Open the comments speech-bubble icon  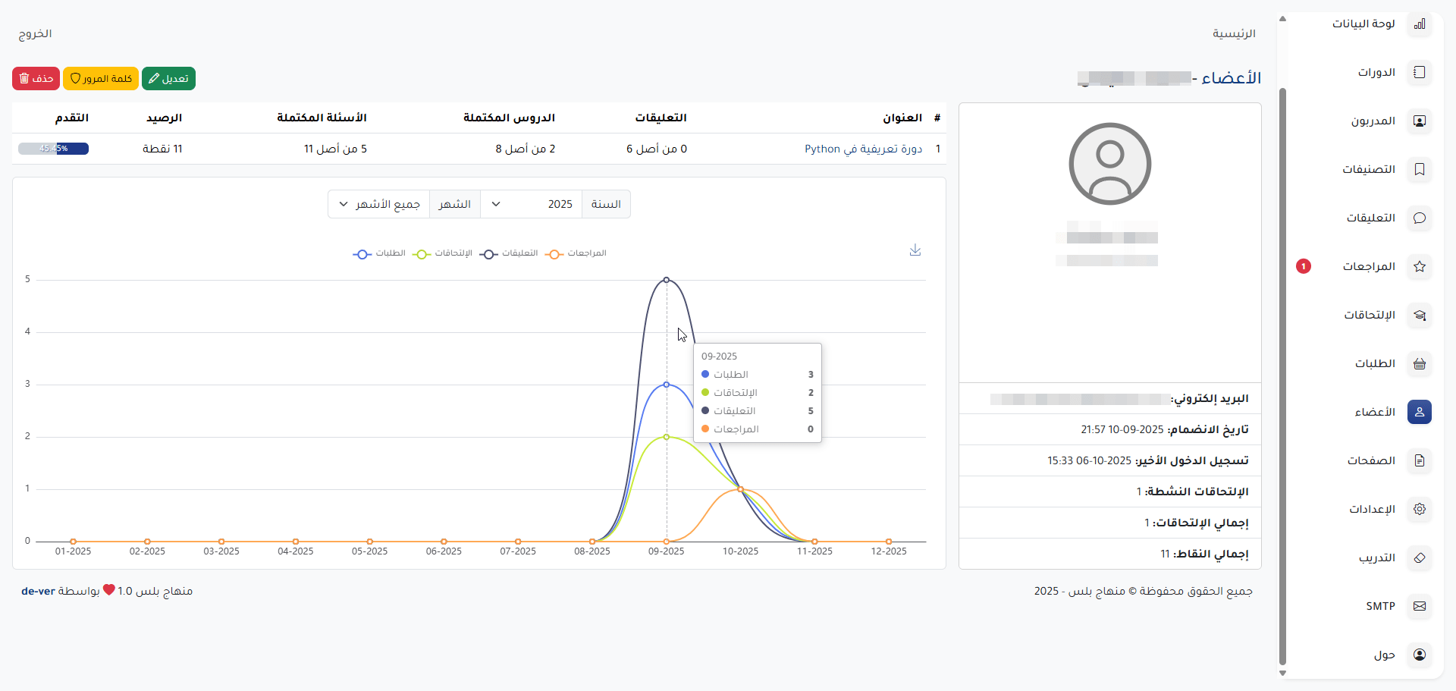(1419, 218)
